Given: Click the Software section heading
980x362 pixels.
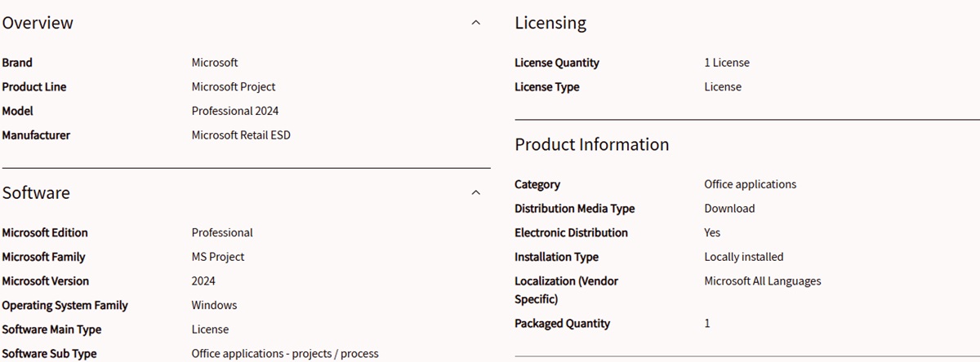Looking at the screenshot, I should pyautogui.click(x=36, y=192).
